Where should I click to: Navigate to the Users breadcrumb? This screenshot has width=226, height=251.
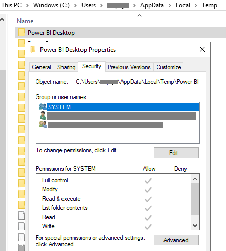coord(89,5)
